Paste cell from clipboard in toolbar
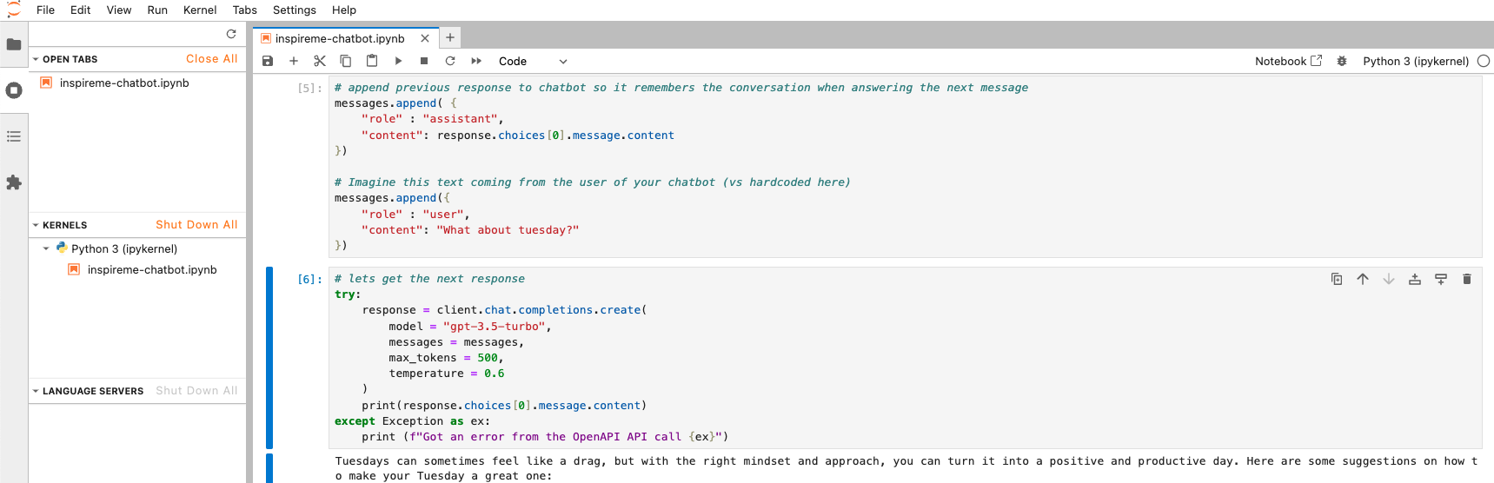1494x483 pixels. [x=372, y=61]
